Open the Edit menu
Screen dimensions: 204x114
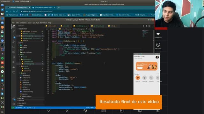(x=17, y=23)
